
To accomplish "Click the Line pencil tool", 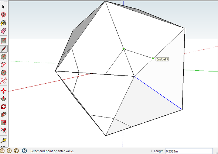I will (3, 49).
